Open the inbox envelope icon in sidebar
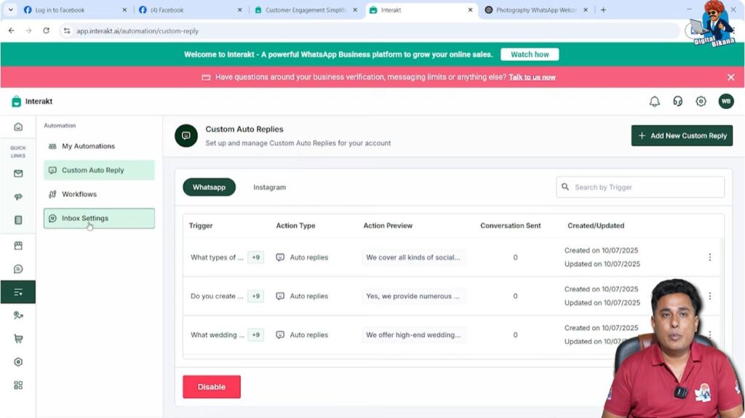Screen dimensions: 745x418 point(18,173)
